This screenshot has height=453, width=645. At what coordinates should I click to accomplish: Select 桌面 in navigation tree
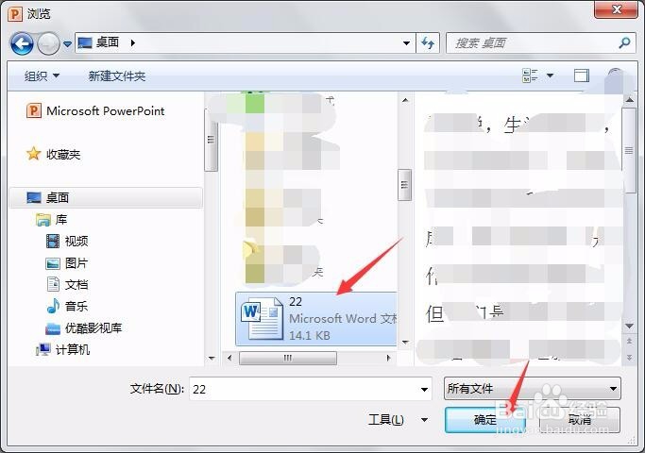coord(106,198)
